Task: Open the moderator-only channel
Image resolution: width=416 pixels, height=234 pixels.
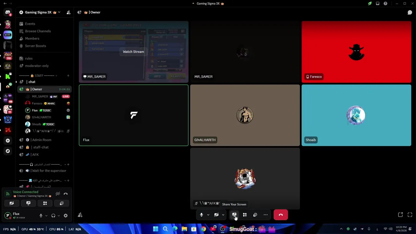Action: pyautogui.click(x=44, y=66)
